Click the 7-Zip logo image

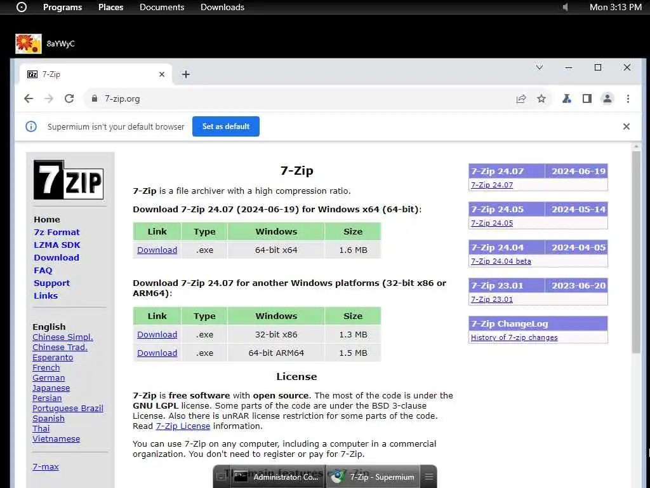(x=69, y=180)
